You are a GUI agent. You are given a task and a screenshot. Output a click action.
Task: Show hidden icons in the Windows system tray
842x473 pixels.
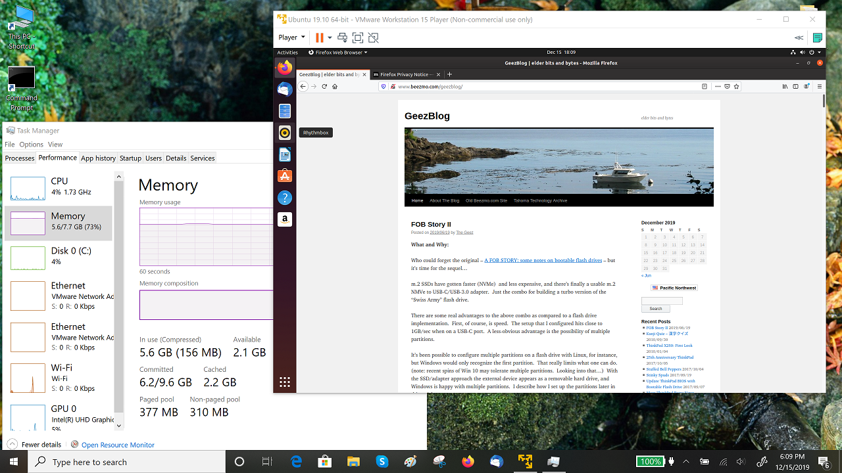[685, 462]
